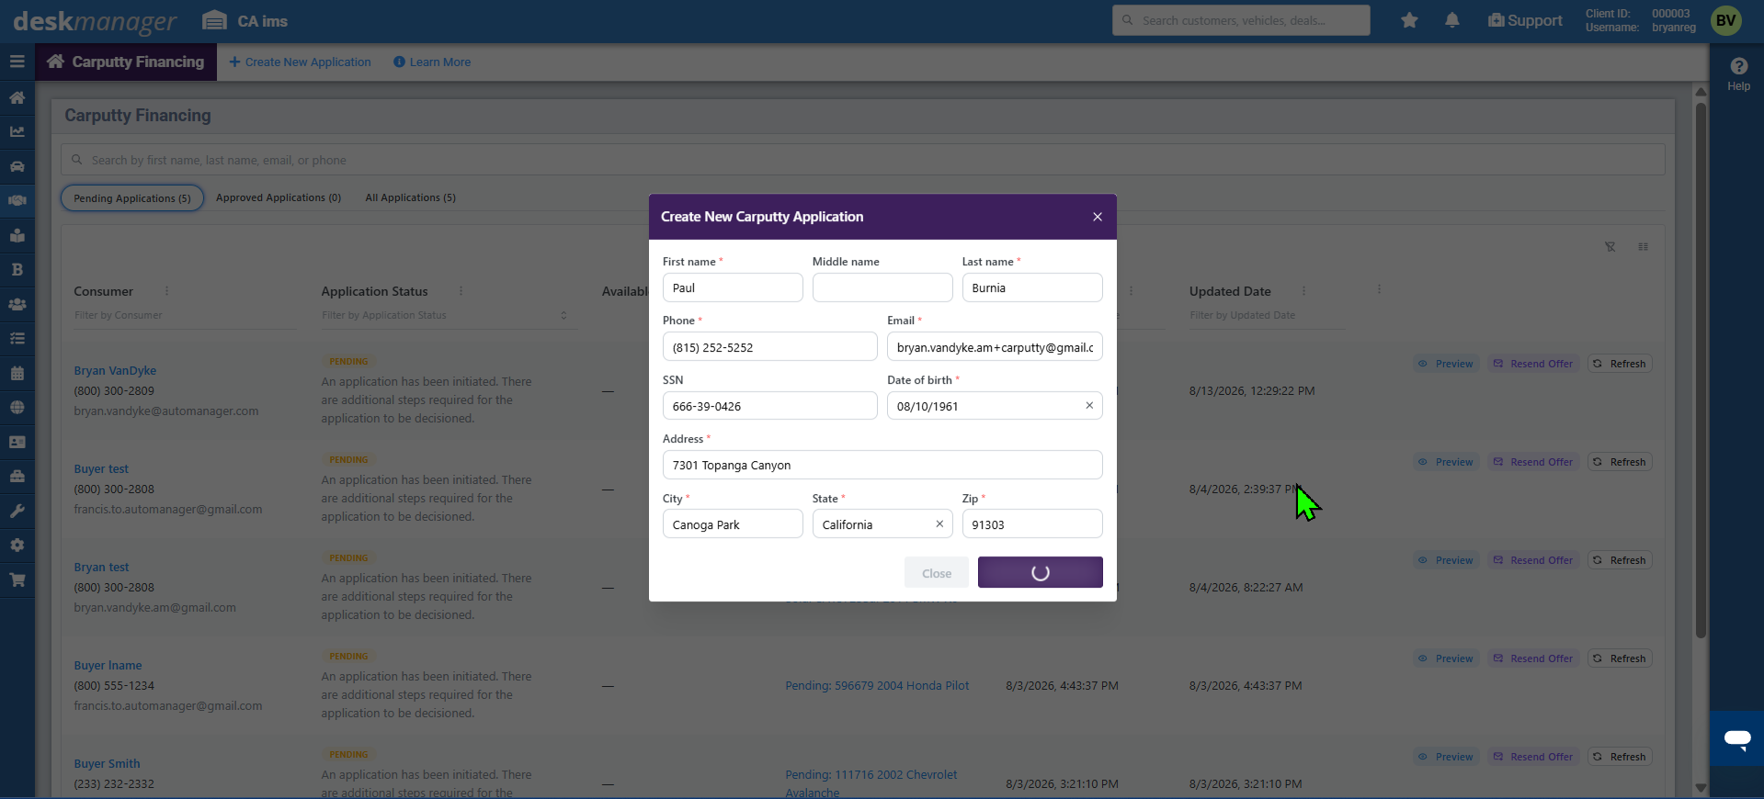Viewport: 1764px width, 799px height.
Task: Open the customers group sidebar icon
Action: pos(17,304)
